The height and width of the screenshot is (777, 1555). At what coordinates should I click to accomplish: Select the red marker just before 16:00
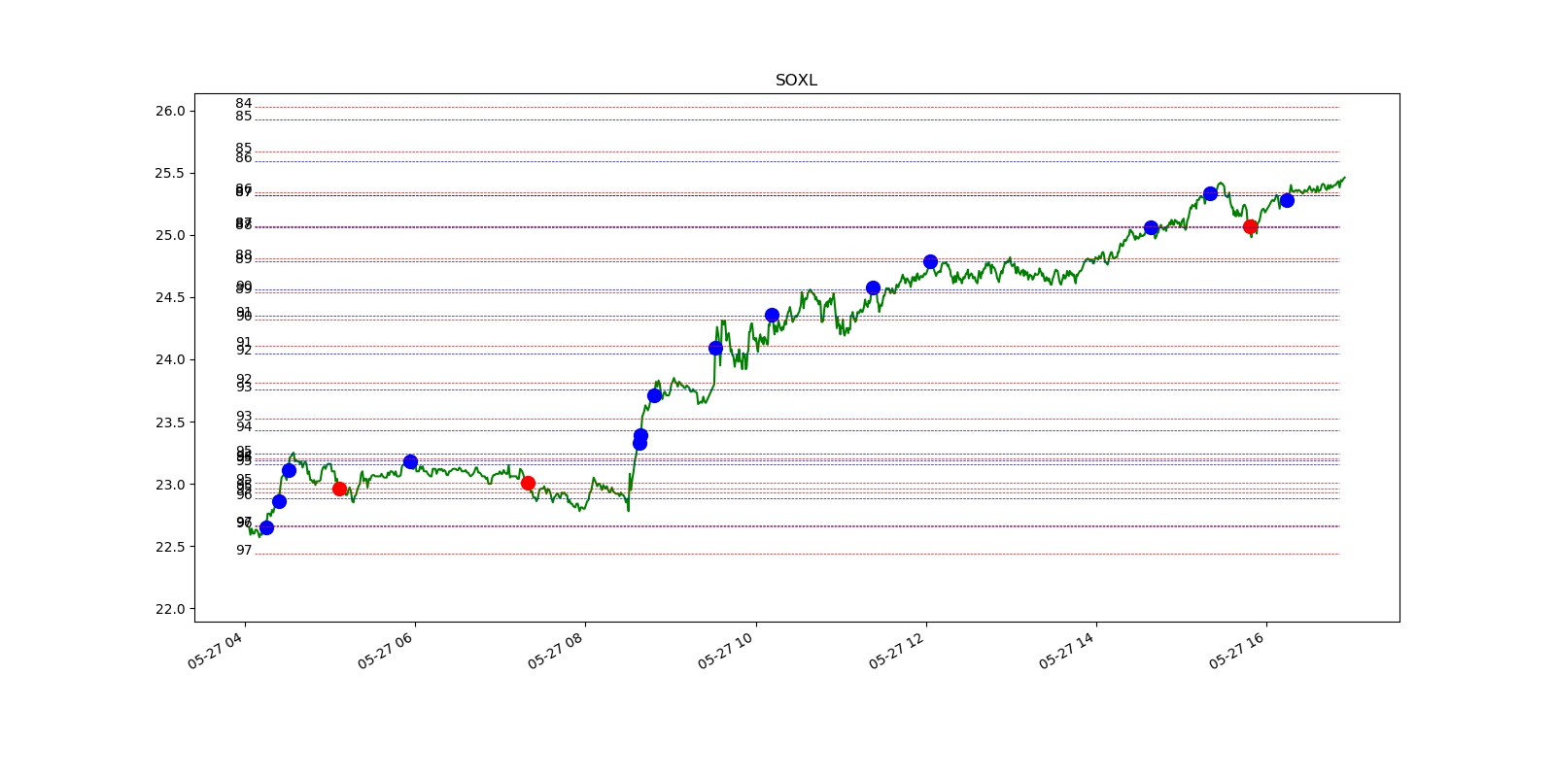tap(1250, 226)
